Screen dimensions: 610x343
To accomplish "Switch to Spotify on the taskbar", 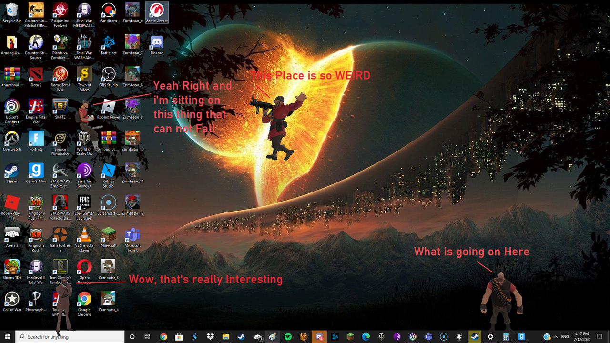I will point(288,337).
